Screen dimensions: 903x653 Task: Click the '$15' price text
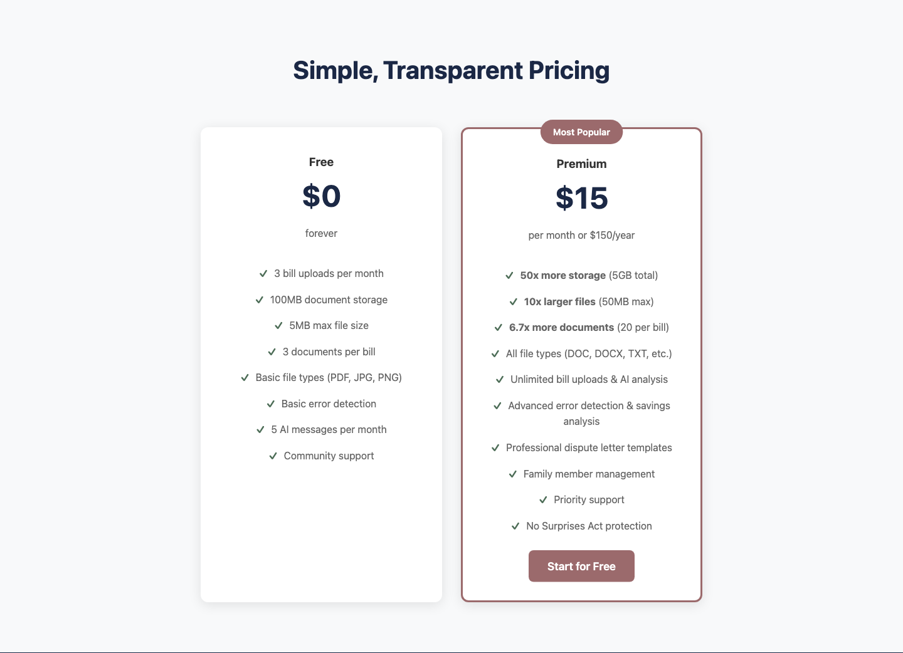click(x=581, y=198)
